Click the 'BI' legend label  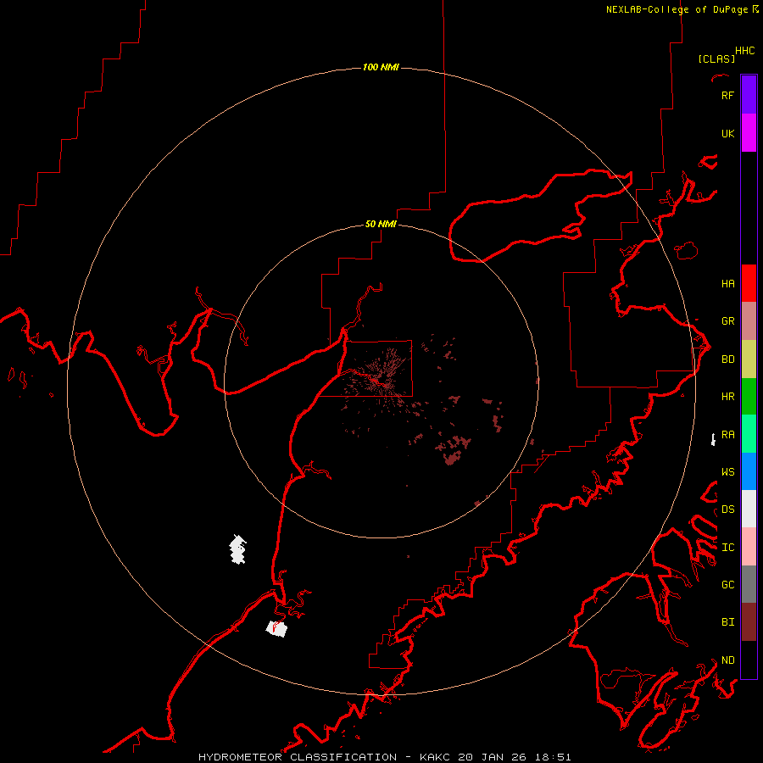pos(727,622)
